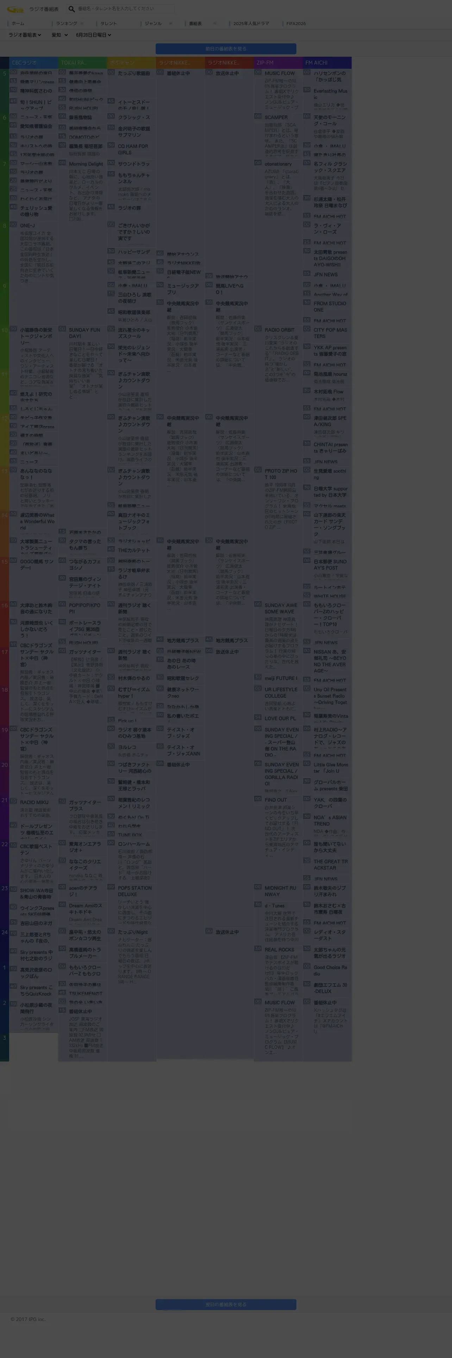Open the Little Glee Monster program
The image size is (452, 1358).
coord(331,767)
